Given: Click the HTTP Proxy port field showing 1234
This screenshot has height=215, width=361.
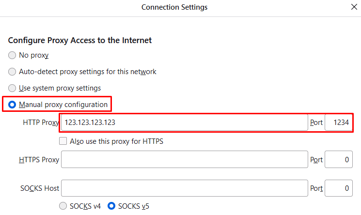Looking at the screenshot, I should (x=338, y=123).
